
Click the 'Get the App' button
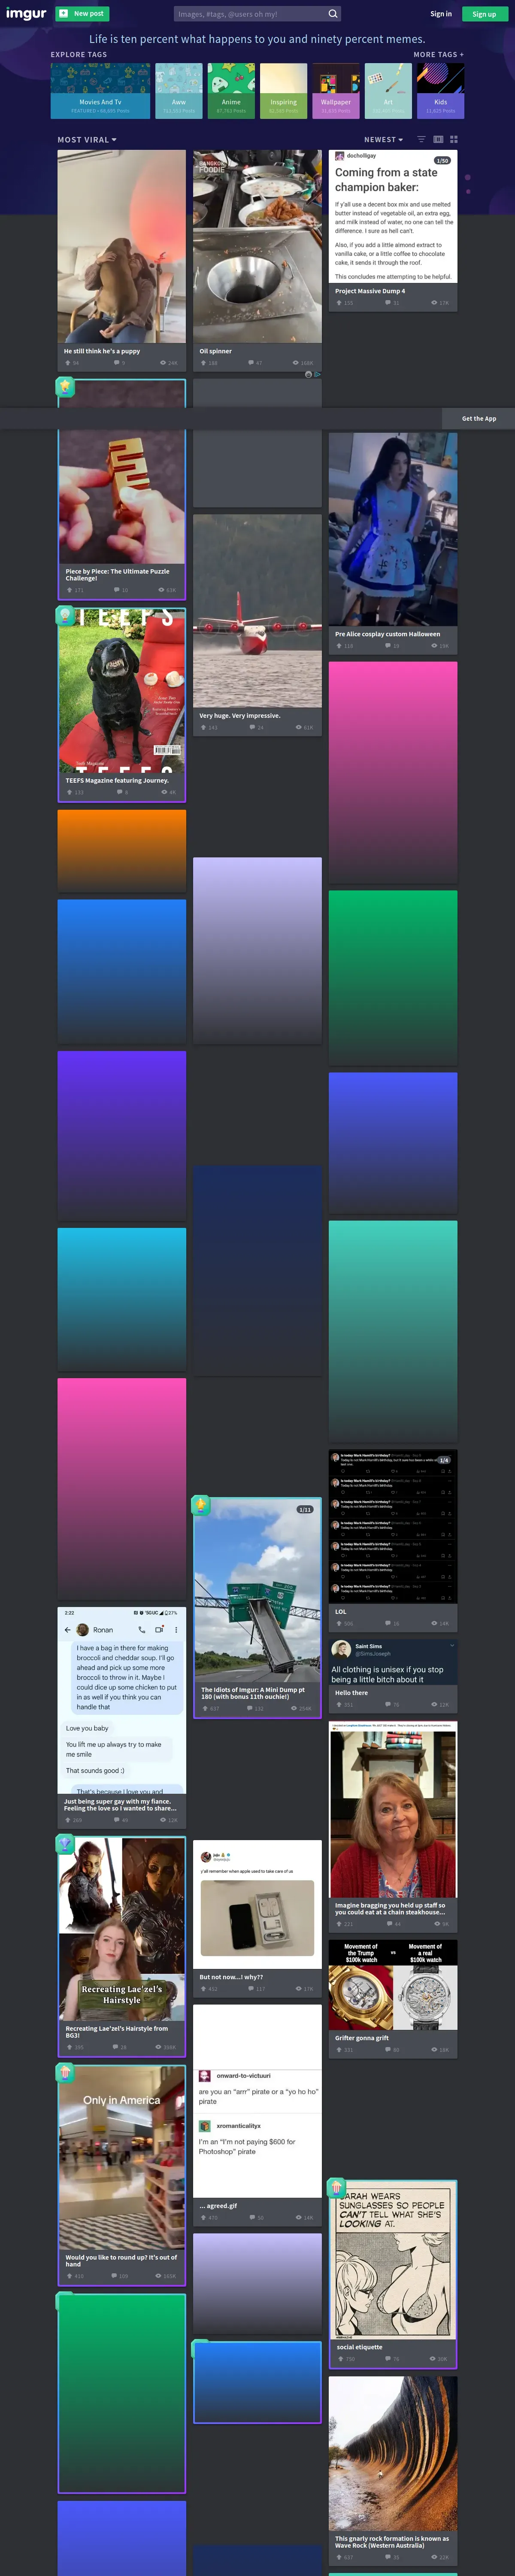(479, 419)
